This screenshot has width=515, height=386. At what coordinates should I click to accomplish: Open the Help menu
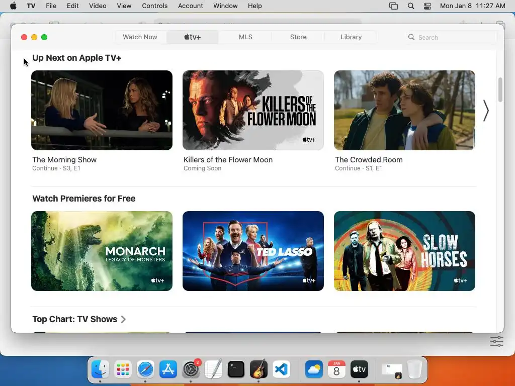click(x=254, y=6)
